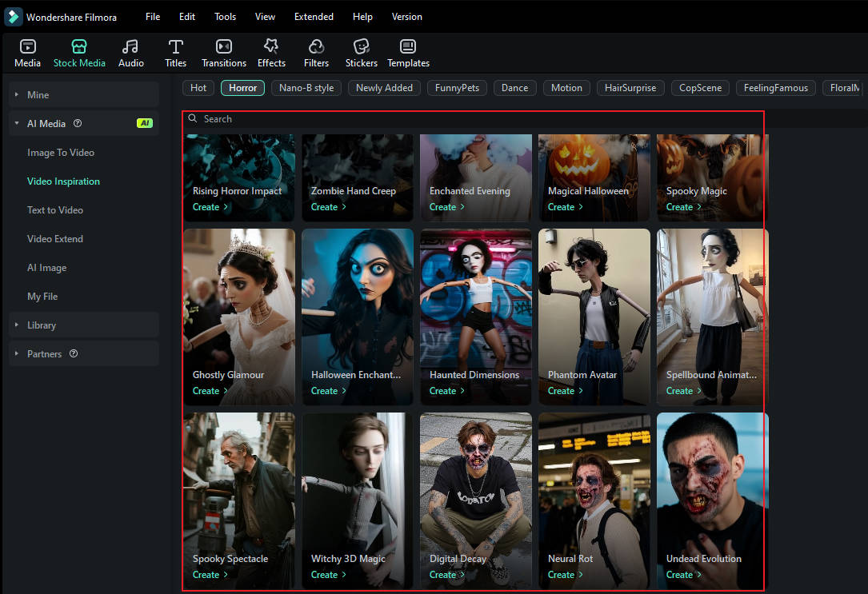This screenshot has height=594, width=868.
Task: Open the Stickers panel icon
Action: tap(361, 53)
